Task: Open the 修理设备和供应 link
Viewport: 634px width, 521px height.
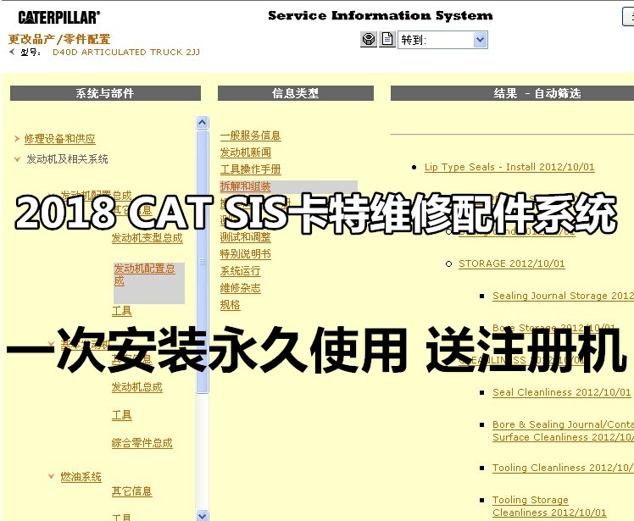Action: (60, 139)
